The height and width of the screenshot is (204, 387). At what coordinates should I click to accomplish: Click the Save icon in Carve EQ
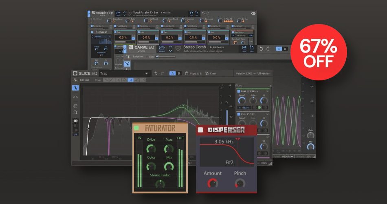tap(244, 49)
